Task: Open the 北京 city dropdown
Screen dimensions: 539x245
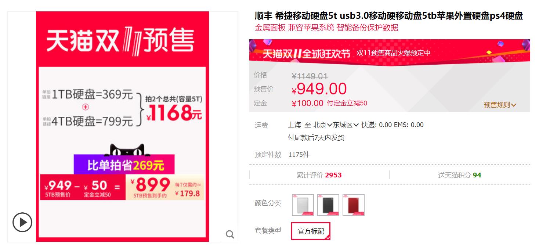Action: pos(323,125)
